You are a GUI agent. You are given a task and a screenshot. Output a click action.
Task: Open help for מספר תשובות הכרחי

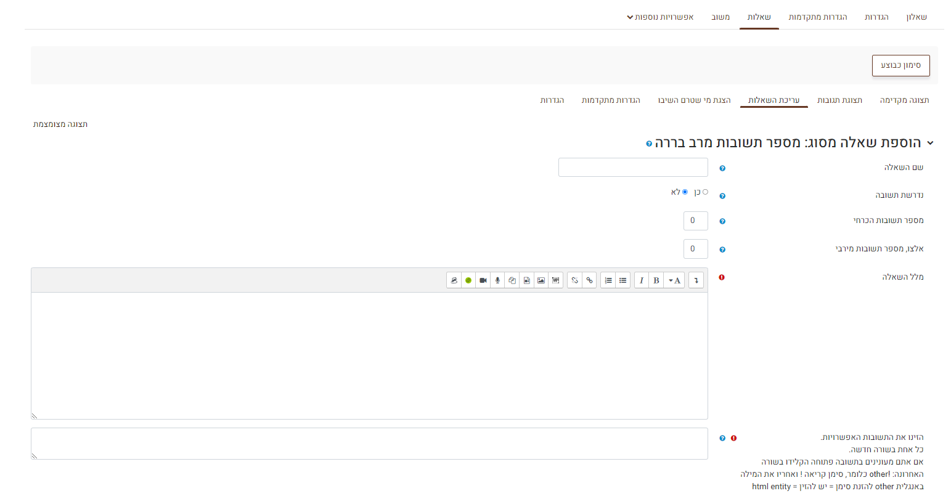click(x=722, y=221)
